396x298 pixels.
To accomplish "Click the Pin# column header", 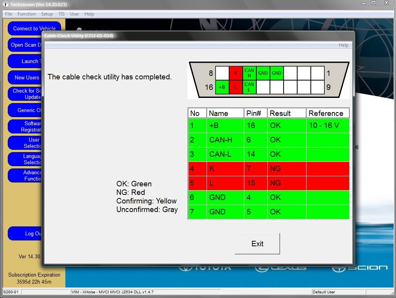I will point(256,113).
